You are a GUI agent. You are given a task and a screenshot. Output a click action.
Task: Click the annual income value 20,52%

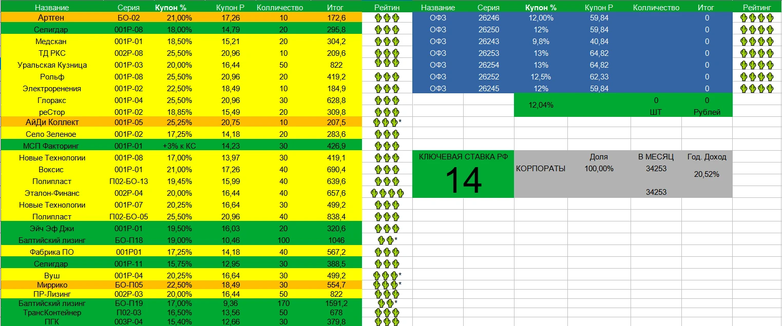pos(707,174)
